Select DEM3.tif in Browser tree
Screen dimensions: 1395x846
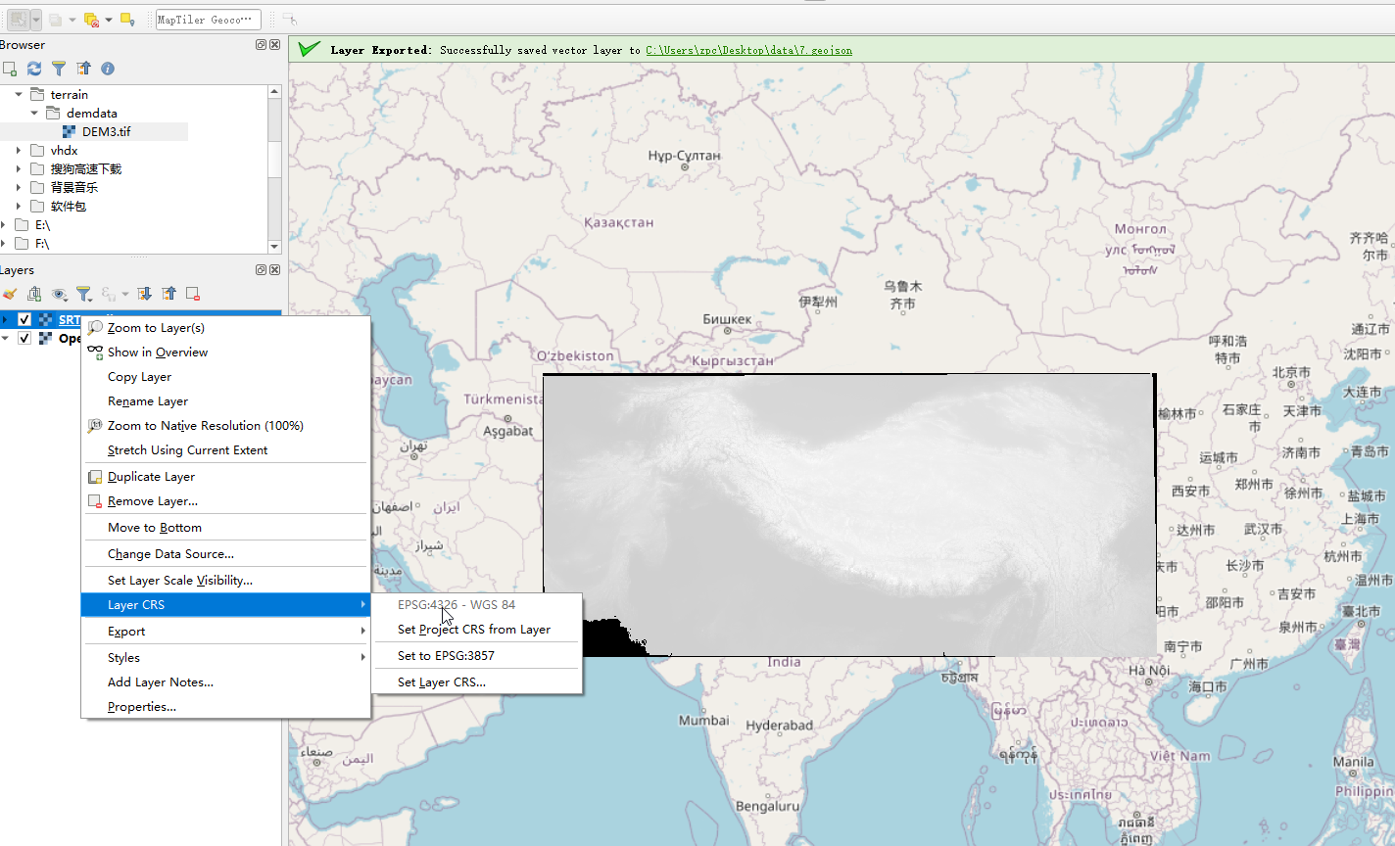click(106, 132)
